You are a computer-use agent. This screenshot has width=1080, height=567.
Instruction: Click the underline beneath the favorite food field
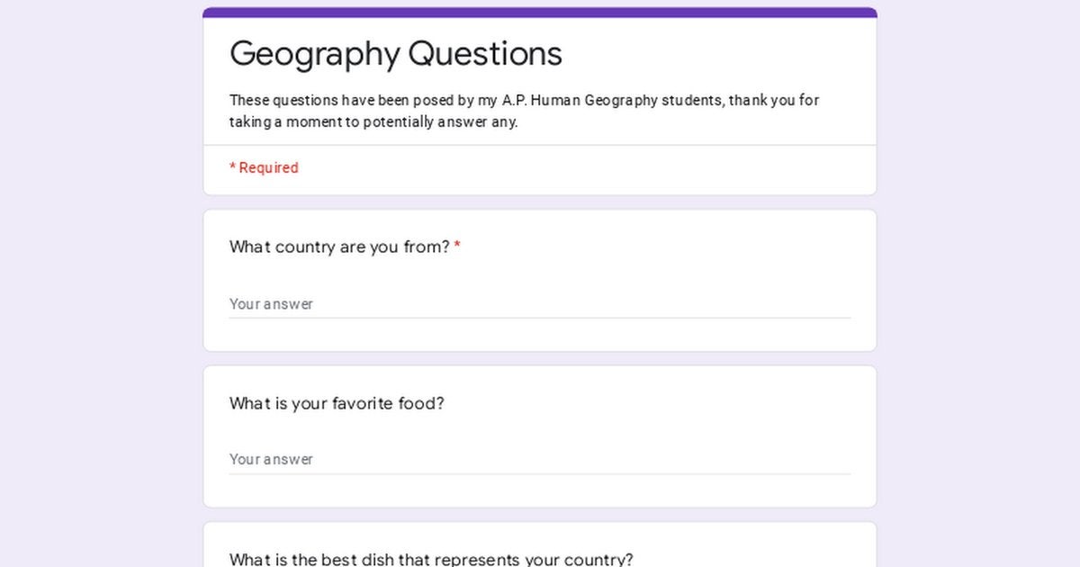pyautogui.click(x=540, y=474)
